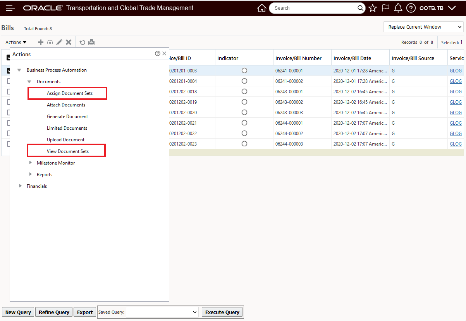Refresh the Bills results list

(82, 42)
